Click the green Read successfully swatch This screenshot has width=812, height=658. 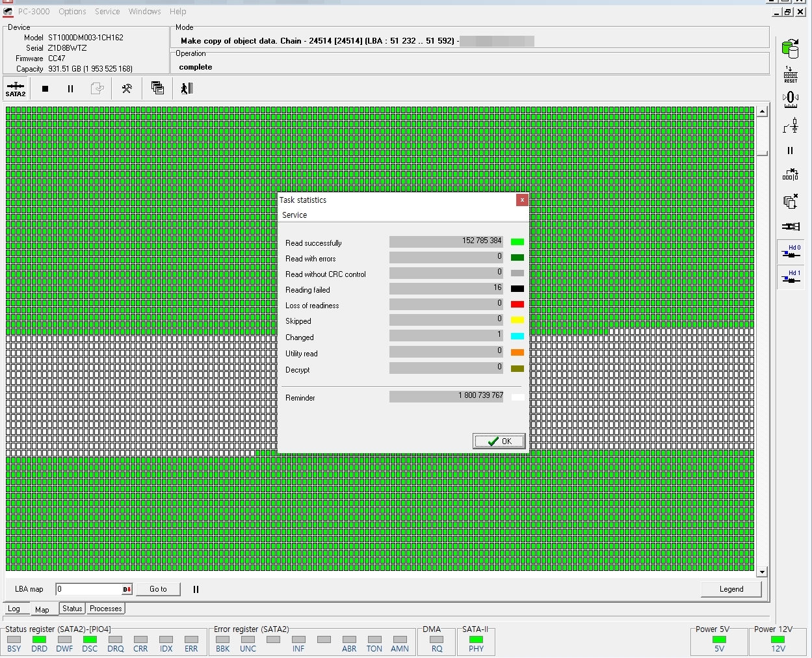517,242
